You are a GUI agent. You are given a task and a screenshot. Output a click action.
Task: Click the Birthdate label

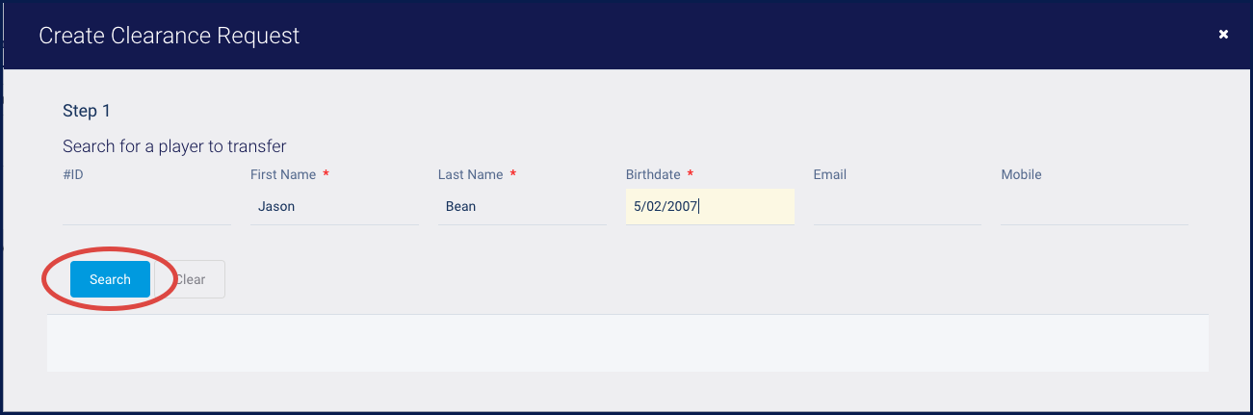pyautogui.click(x=653, y=174)
